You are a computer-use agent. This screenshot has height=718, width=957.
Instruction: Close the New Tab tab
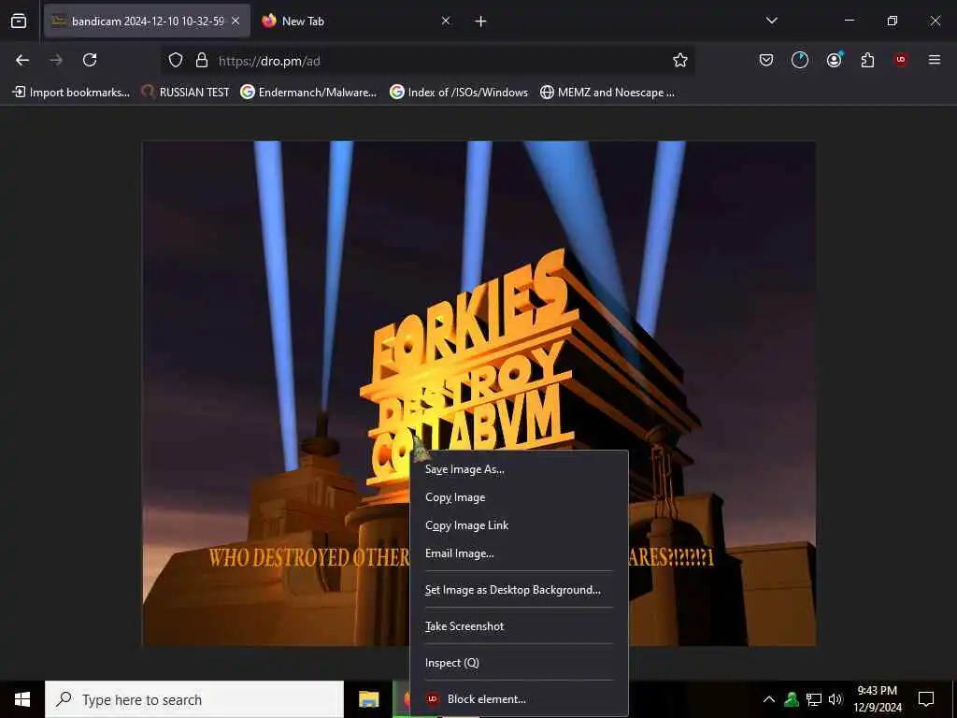pyautogui.click(x=446, y=22)
